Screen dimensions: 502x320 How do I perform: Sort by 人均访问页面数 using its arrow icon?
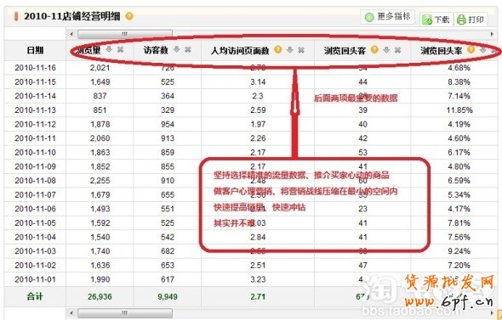(x=290, y=49)
